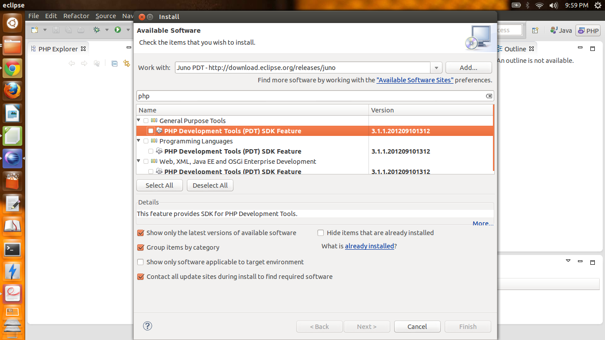This screenshot has height=340, width=605.
Task: Check the Programming Languages category checkbox
Action: coord(146,141)
